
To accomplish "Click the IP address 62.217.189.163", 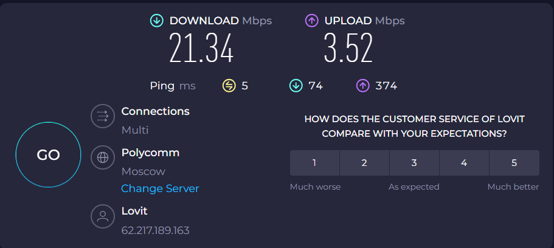I will click(x=156, y=231).
